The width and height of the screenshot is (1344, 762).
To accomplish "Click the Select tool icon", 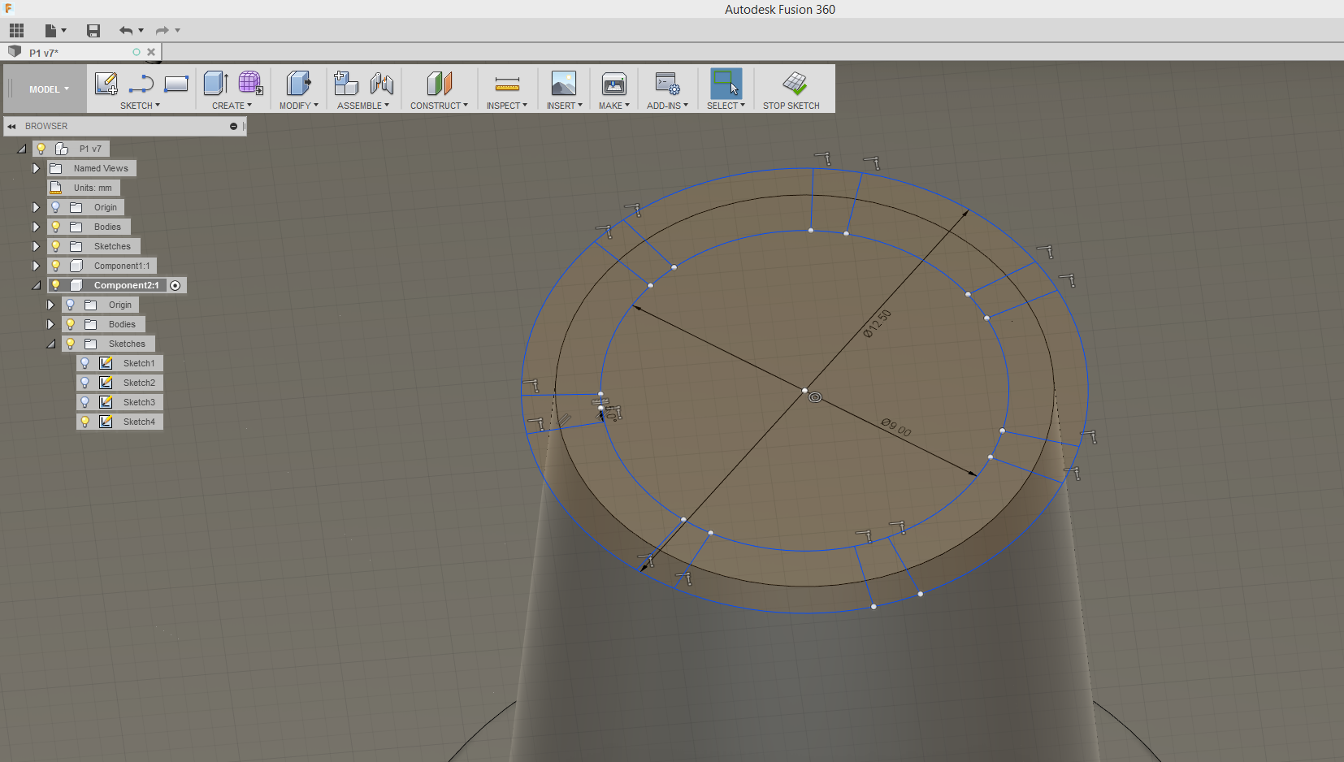I will point(726,84).
